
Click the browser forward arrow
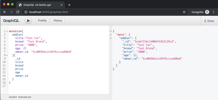[x=11, y=12]
